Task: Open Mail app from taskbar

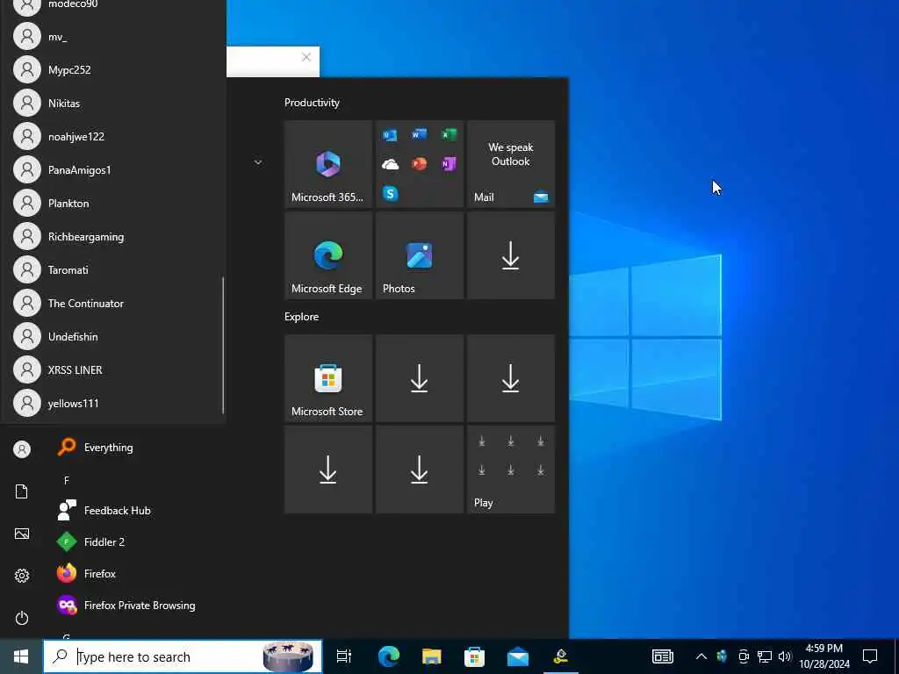Action: [518, 656]
